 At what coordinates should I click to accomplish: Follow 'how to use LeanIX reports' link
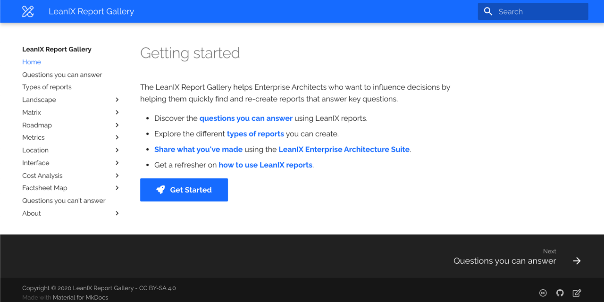click(x=266, y=165)
